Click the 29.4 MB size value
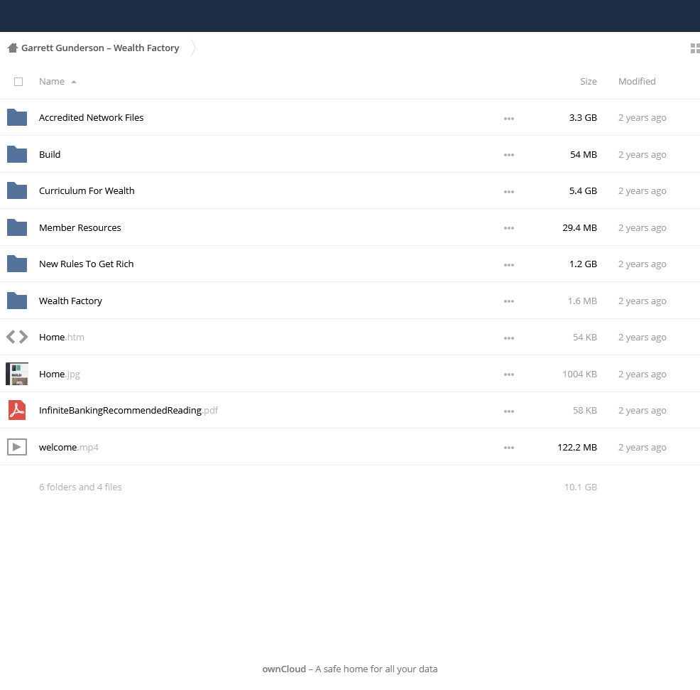Image resolution: width=700 pixels, height=690 pixels. [x=579, y=227]
